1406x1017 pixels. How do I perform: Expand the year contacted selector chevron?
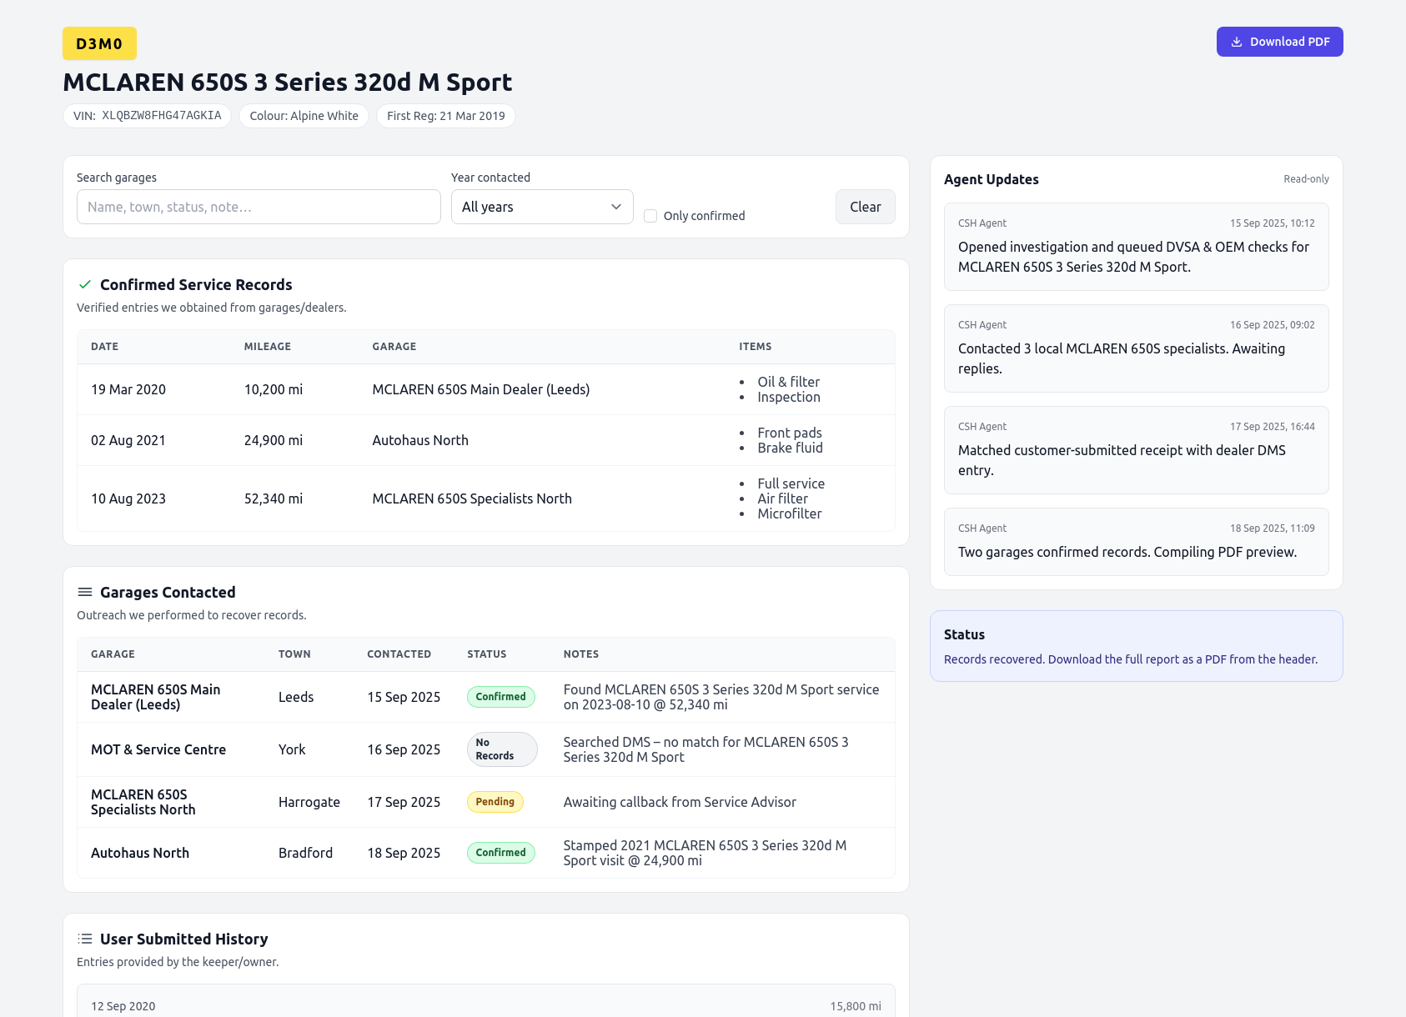coord(615,207)
